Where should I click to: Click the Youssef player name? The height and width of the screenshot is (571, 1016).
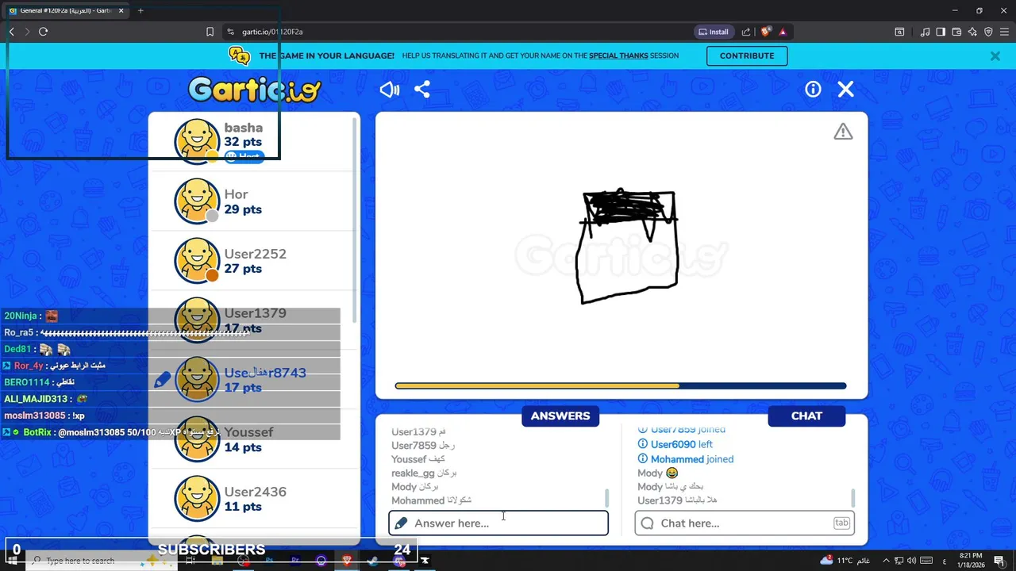coord(248,432)
